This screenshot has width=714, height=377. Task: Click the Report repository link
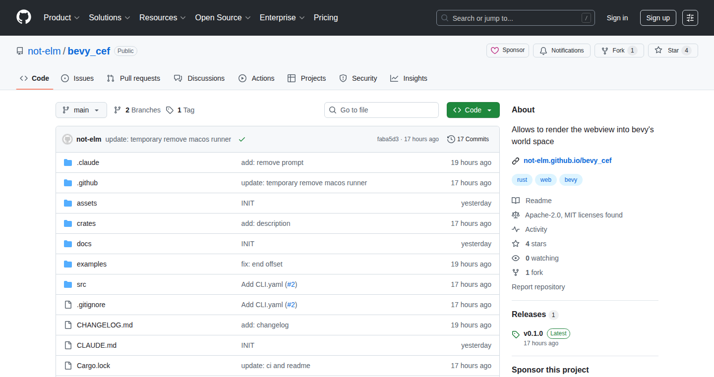tap(538, 287)
